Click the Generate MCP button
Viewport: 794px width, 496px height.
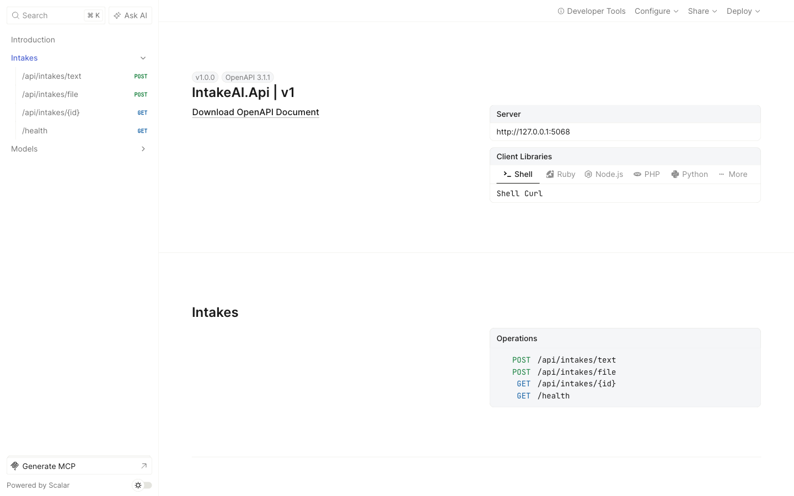click(79, 466)
